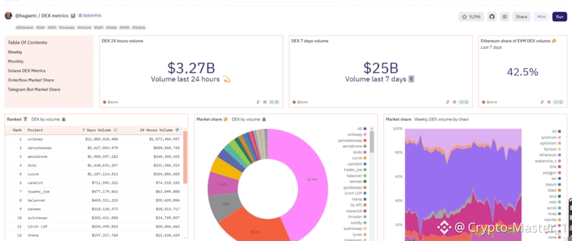This screenshot has width=572, height=241.
Task: Sort table by 7 Days Volume column
Action: click(100, 130)
